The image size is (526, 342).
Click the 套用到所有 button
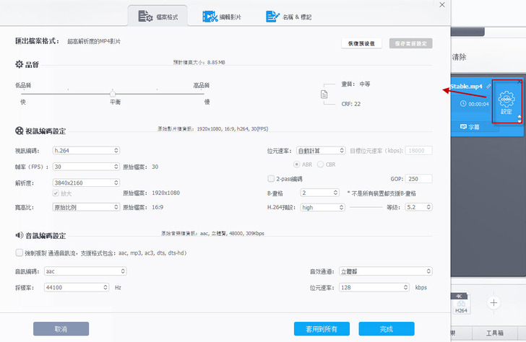321,328
